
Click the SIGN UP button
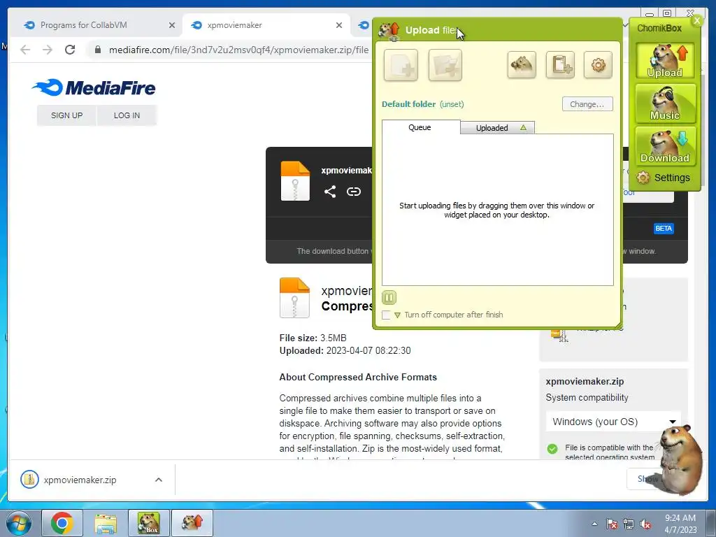[66, 115]
